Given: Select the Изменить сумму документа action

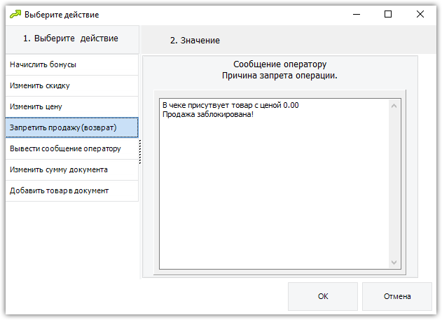Looking at the screenshot, I should tap(72, 169).
